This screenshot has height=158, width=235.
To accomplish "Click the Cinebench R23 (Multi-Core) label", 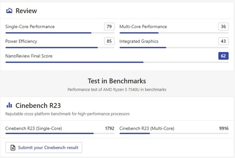I will [x=147, y=128].
